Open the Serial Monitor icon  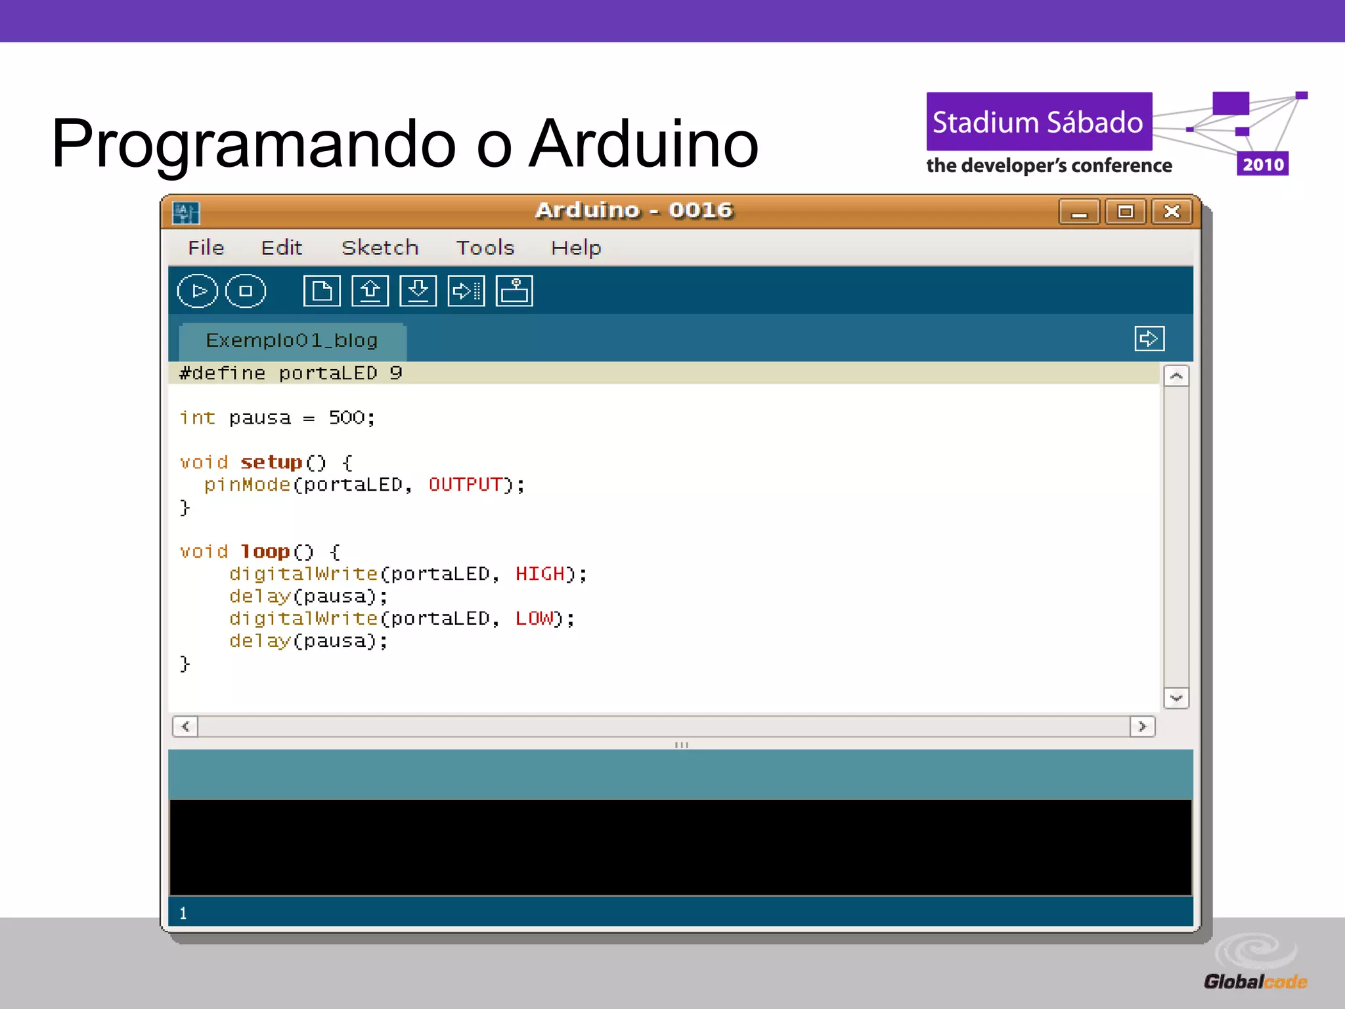(514, 291)
